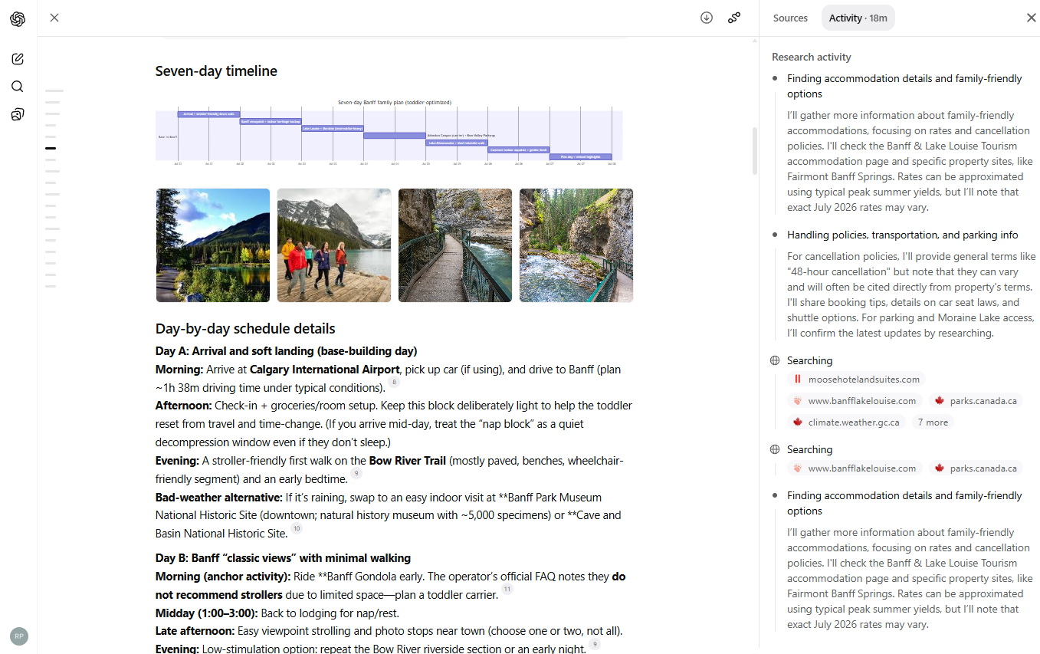This screenshot has width=1040, height=654.
Task: Expand the 7 more sources chip
Action: click(932, 422)
